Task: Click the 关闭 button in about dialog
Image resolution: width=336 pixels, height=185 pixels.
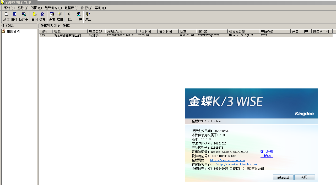Action: [x=305, y=177]
